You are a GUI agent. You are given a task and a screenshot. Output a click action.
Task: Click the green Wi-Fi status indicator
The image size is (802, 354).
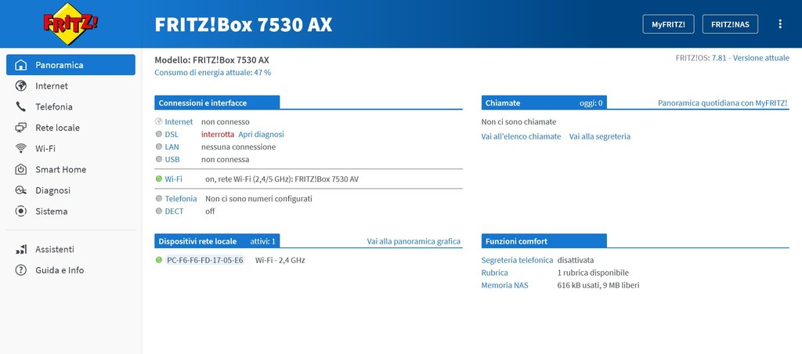point(158,179)
